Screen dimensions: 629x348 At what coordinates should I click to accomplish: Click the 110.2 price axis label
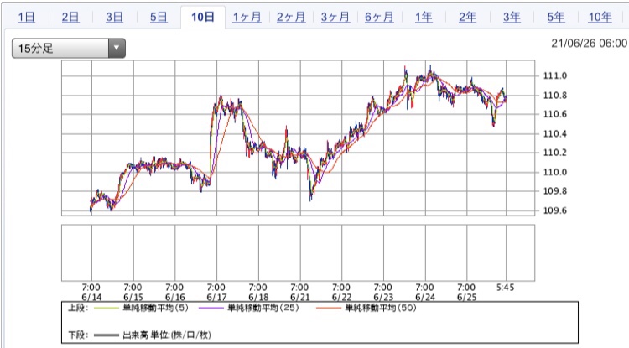pos(555,153)
